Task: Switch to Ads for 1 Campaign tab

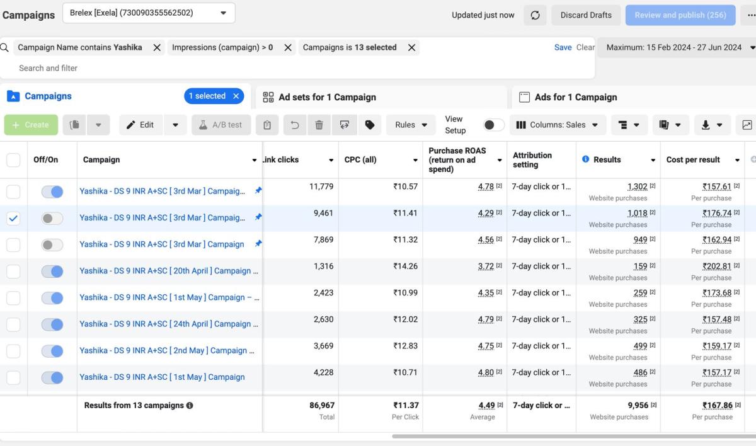Action: [575, 97]
